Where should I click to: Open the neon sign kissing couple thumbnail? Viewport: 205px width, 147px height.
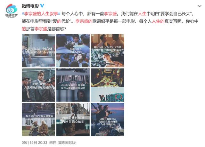[108, 85]
